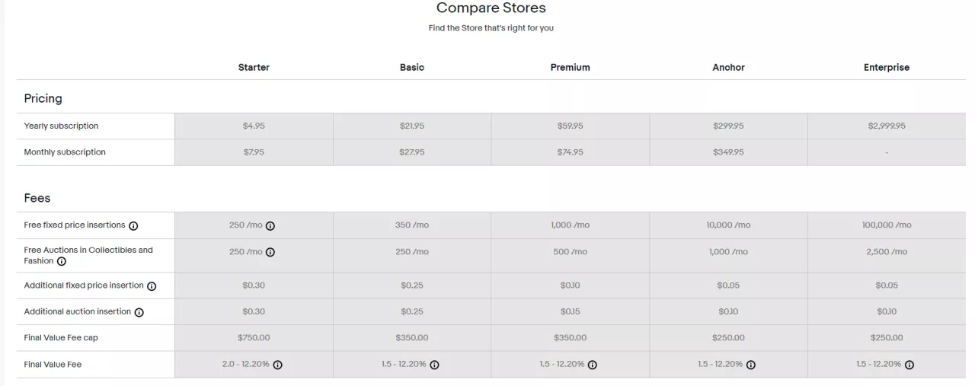
Task: Select the Starter column header
Action: pyautogui.click(x=254, y=67)
